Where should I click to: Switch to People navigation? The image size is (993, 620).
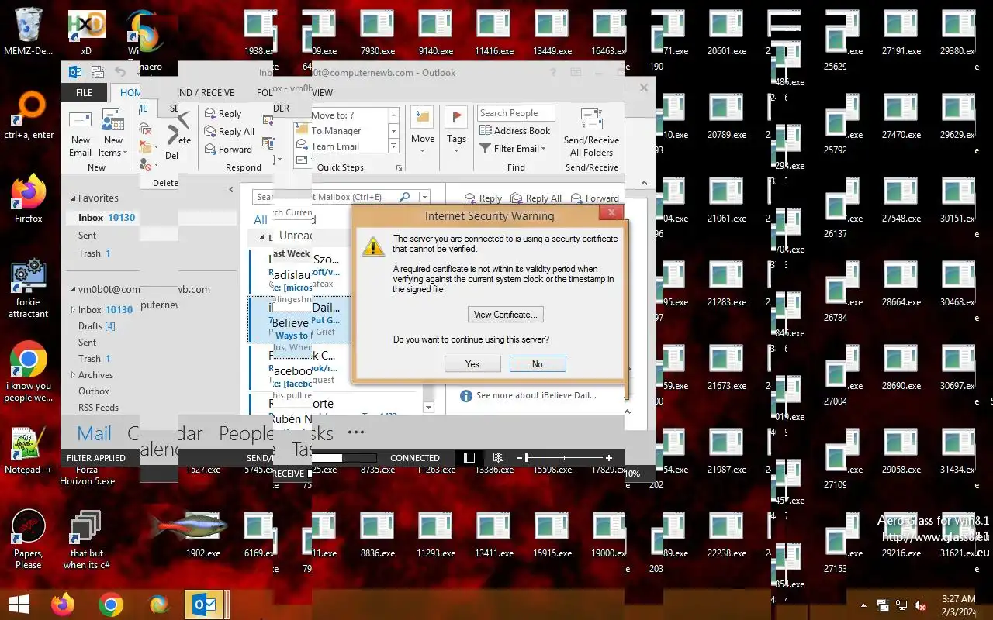pos(246,434)
